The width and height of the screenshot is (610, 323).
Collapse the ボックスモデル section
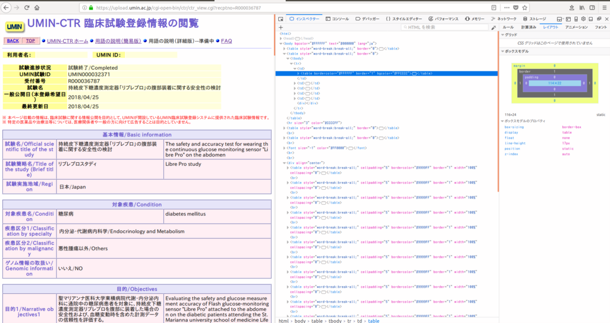pos(503,51)
